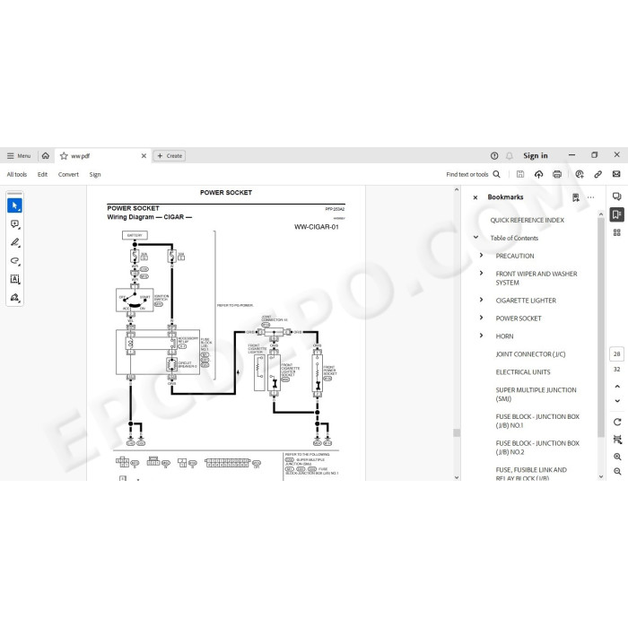This screenshot has height=628, width=628.
Task: Collapse Table of Contents bookmark
Action: click(475, 238)
